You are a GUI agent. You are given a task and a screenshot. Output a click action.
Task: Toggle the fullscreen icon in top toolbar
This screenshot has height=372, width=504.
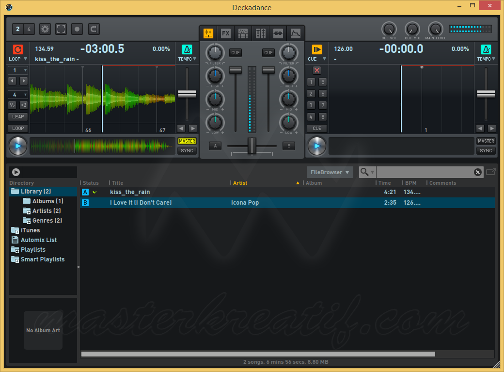pos(61,29)
